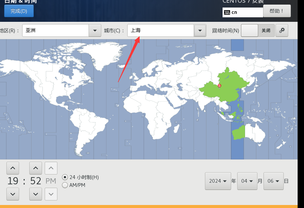The image size is (304, 208).
Task: Click the AM/PM down arrow button
Action: [51, 194]
